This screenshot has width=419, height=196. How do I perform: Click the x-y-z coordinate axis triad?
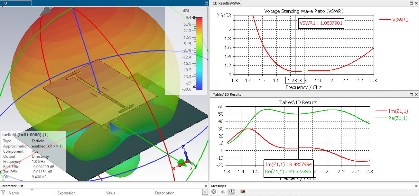pyautogui.click(x=186, y=159)
